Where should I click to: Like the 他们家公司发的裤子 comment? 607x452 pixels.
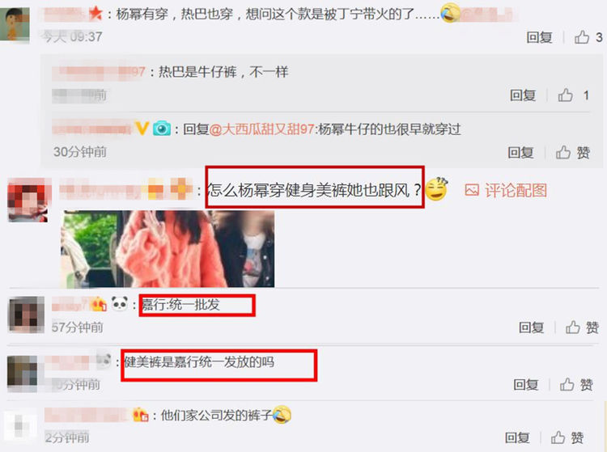[x=558, y=437]
